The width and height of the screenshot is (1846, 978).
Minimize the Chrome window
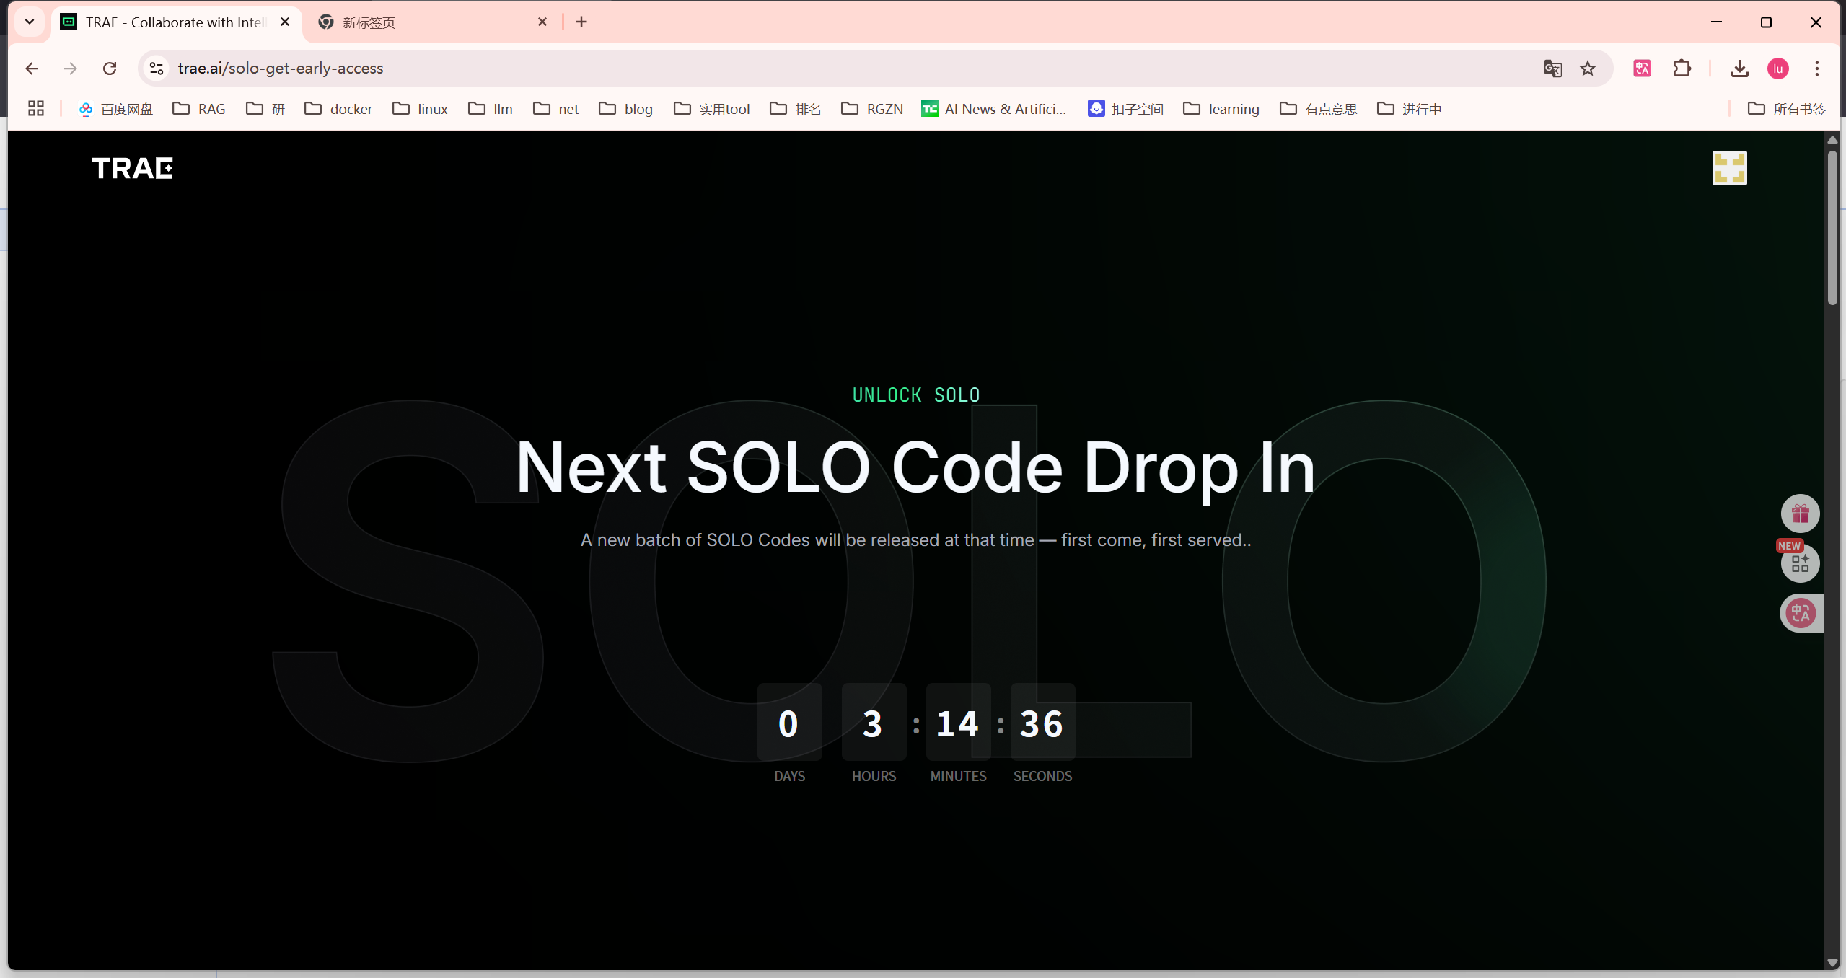tap(1716, 22)
